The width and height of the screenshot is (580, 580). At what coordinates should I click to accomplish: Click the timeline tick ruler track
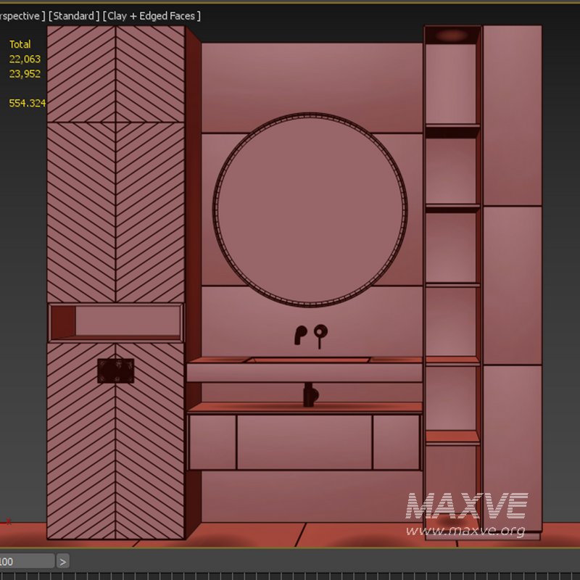click(290, 576)
